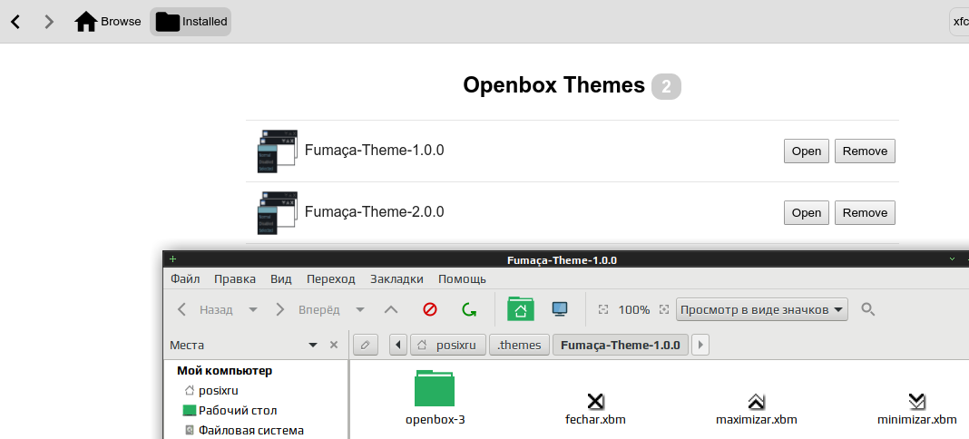Click the Назад back button
The width and height of the screenshot is (969, 439).
click(x=206, y=309)
